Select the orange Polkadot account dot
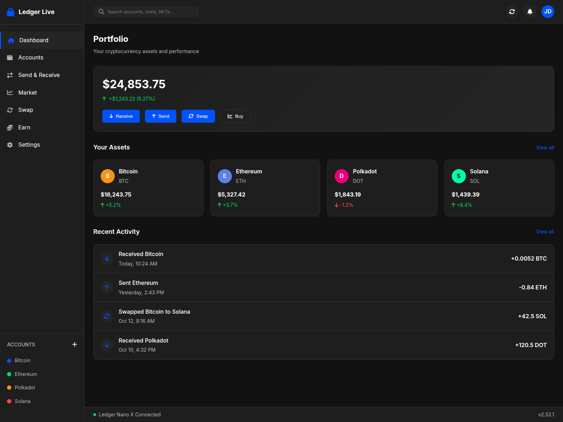 (x=9, y=388)
